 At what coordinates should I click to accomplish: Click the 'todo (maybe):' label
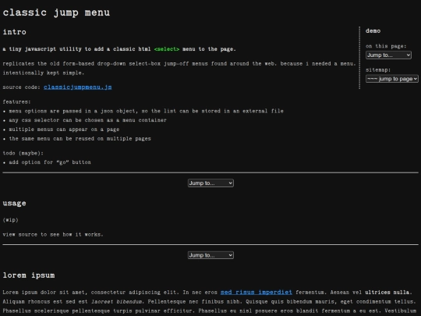tap(23, 153)
